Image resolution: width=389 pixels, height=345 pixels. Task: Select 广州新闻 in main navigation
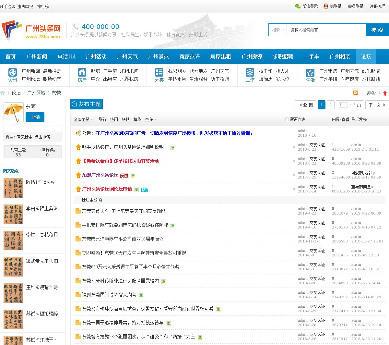[37, 56]
